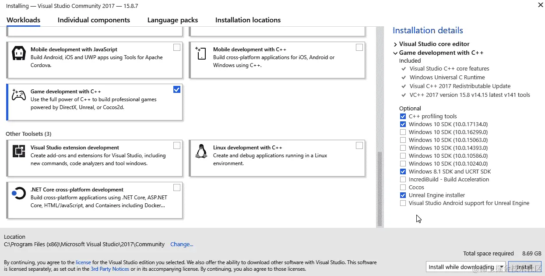This screenshot has width=545, height=276.
Task: Click the Game development with C++ gamepad icon
Action: point(18,95)
